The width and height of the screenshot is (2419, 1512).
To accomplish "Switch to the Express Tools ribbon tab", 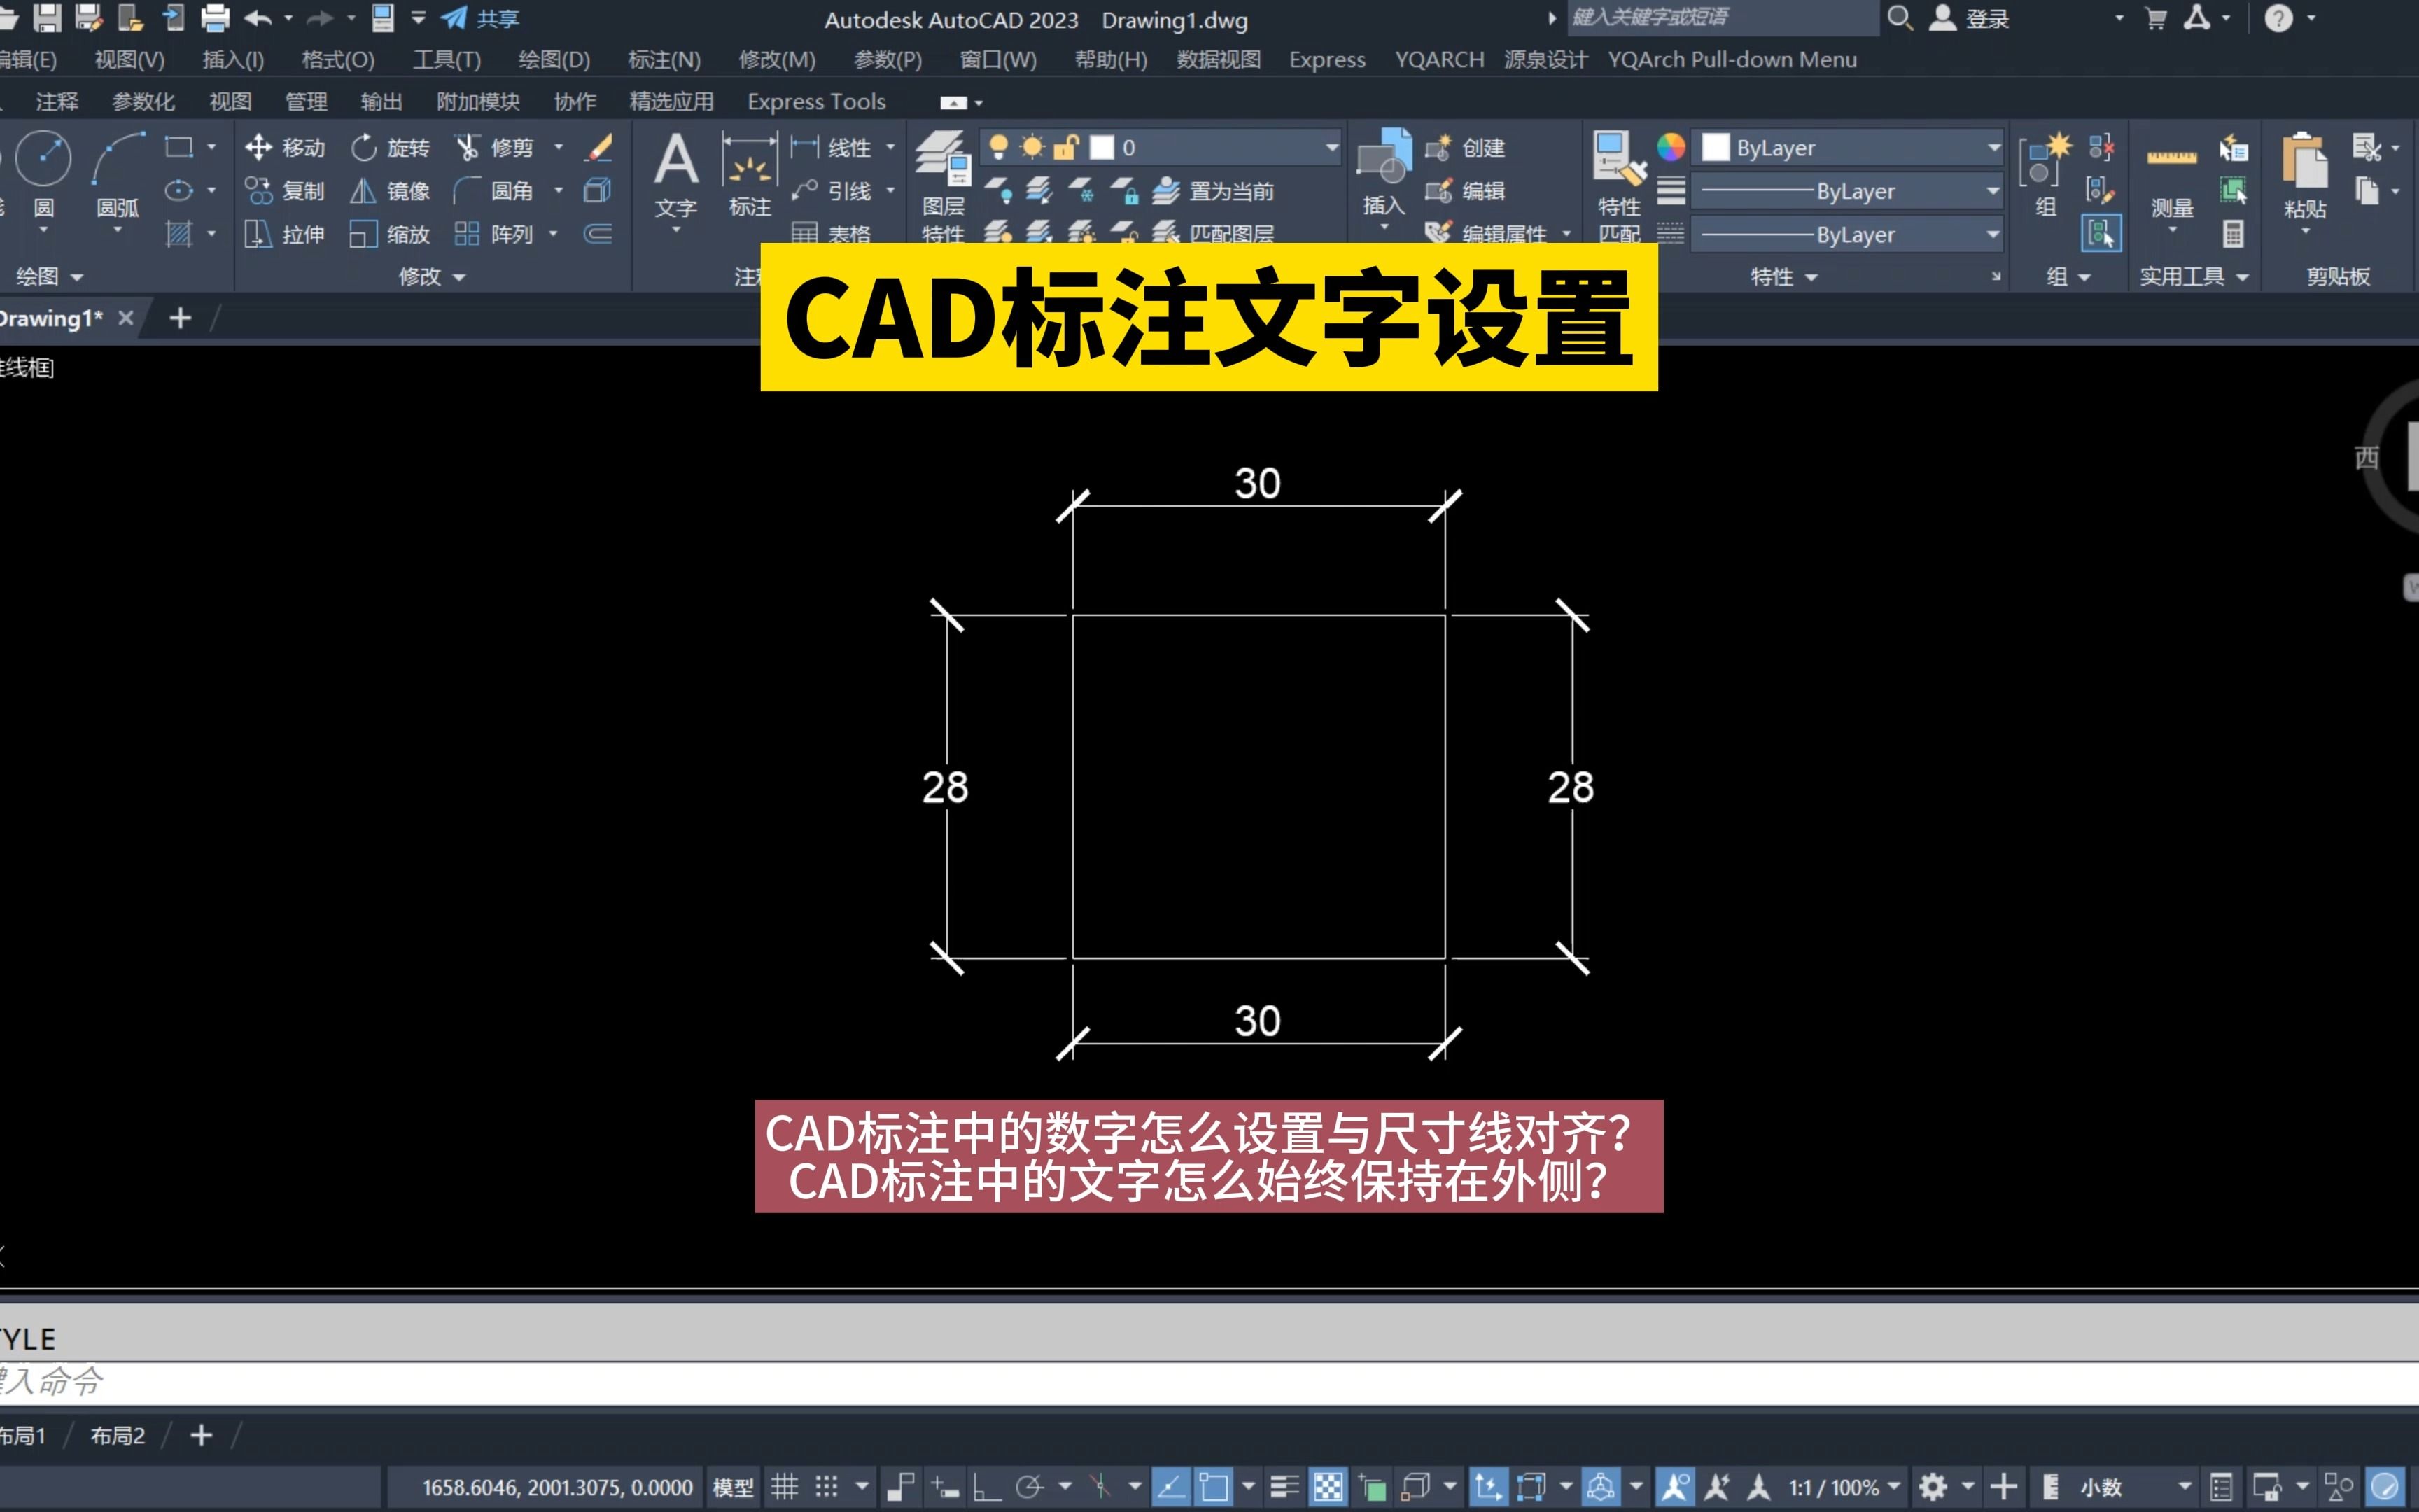I will (815, 102).
